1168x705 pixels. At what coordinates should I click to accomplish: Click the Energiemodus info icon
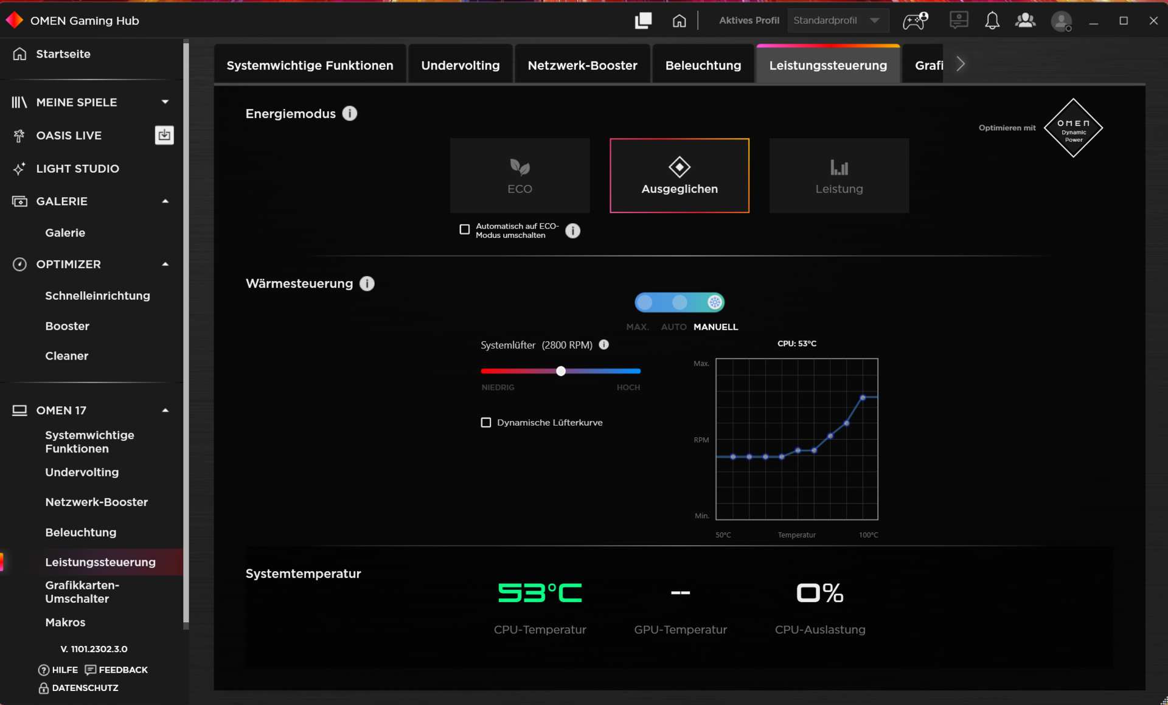coord(350,114)
